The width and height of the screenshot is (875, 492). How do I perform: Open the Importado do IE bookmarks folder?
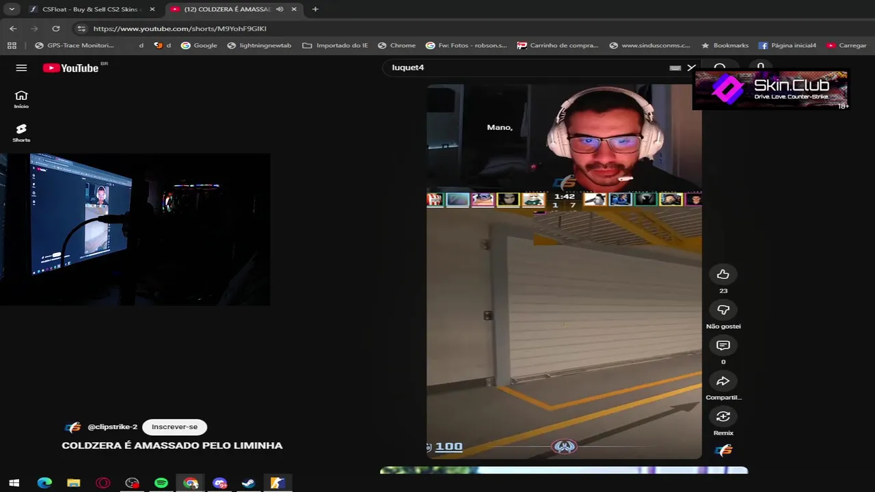click(335, 45)
